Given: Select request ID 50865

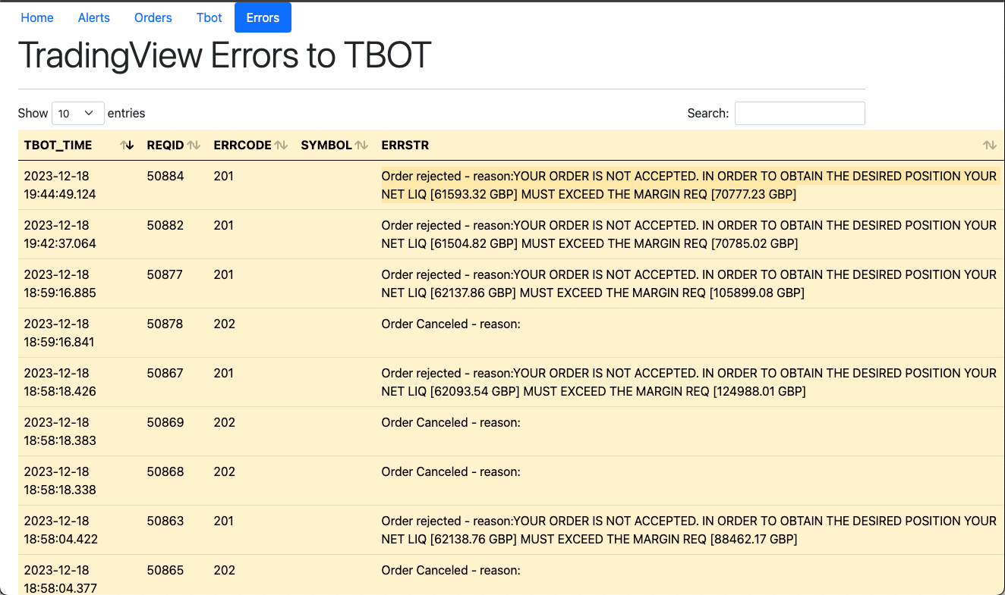Looking at the screenshot, I should (x=165, y=570).
